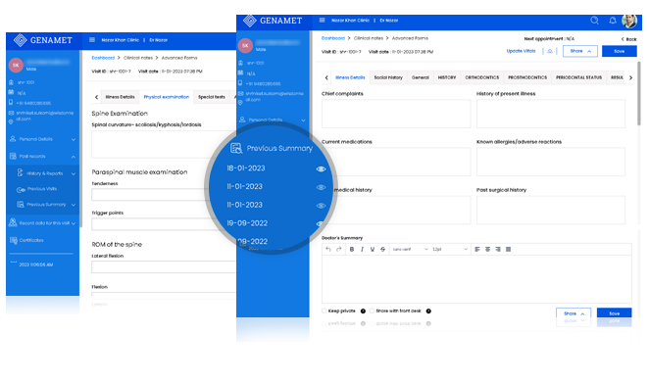
Task: Switch to the ORTHODONTICS tab
Action: (x=481, y=77)
